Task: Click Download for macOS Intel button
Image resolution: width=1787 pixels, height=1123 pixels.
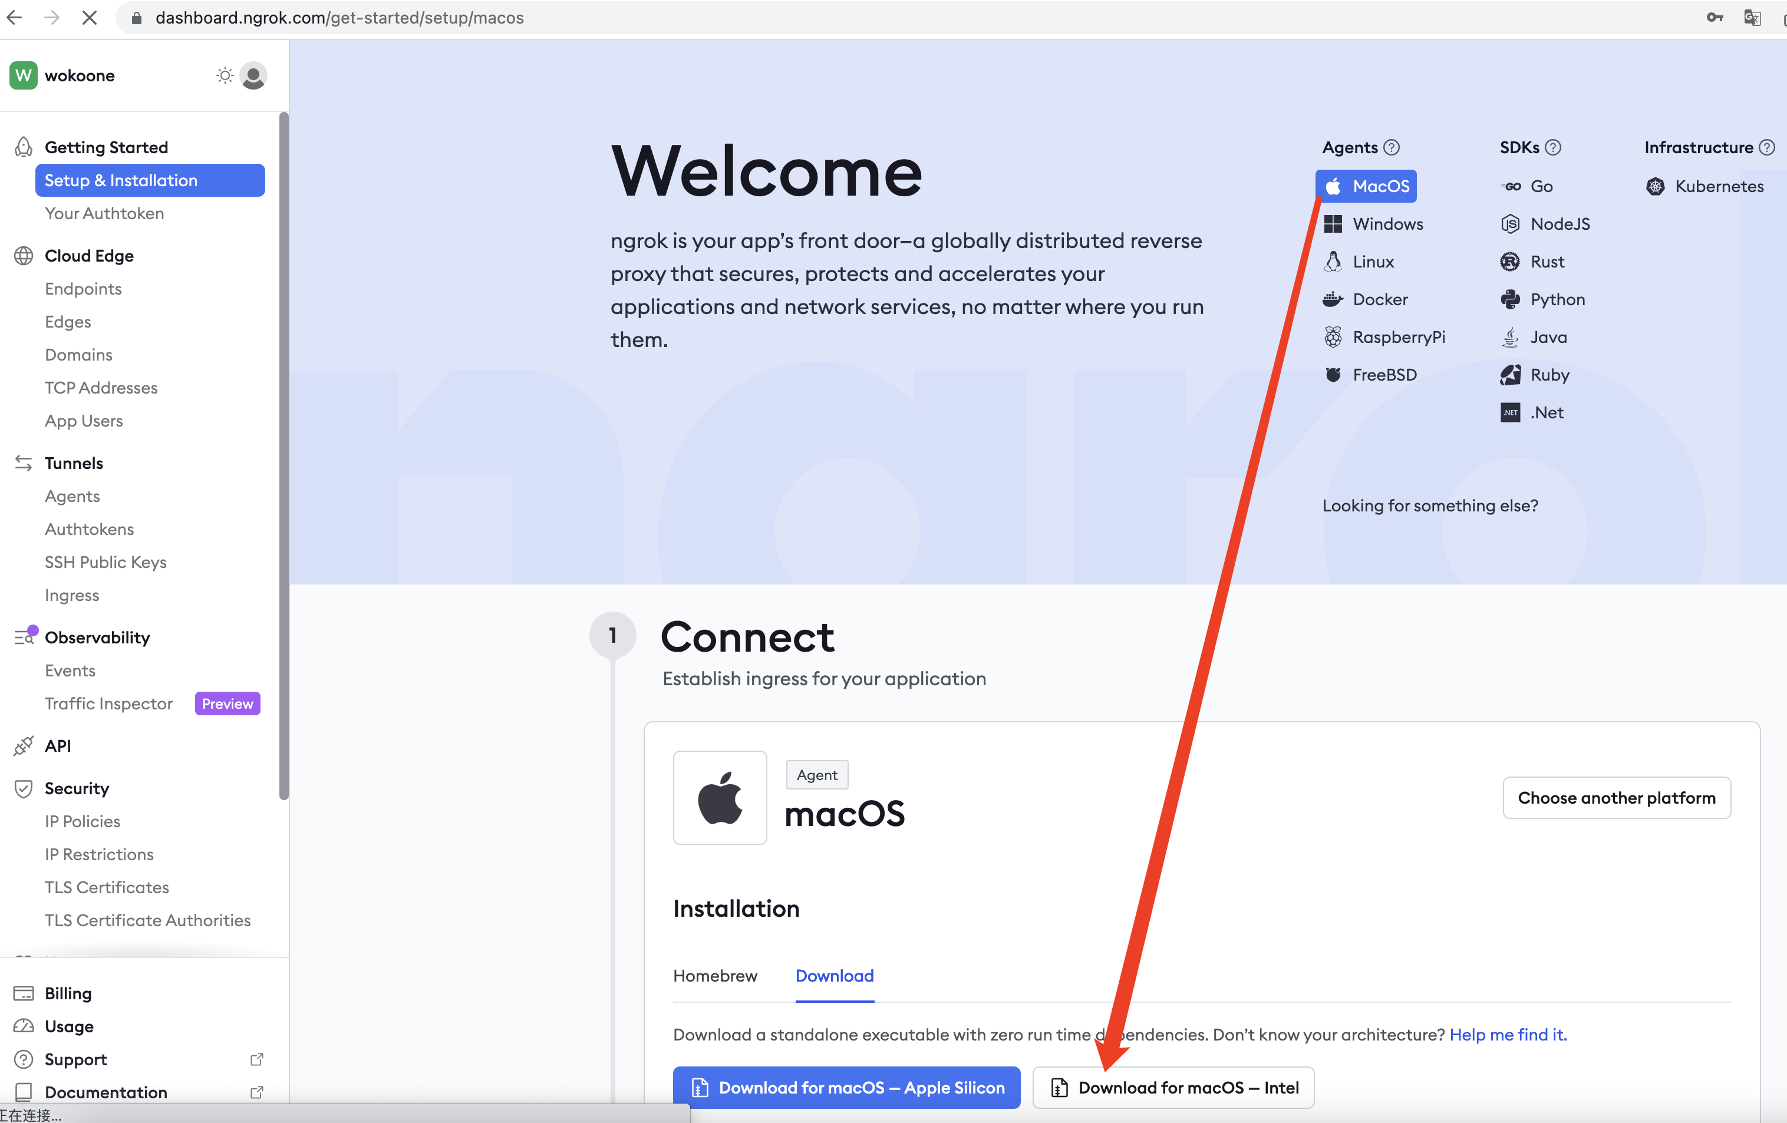Action: click(1173, 1088)
